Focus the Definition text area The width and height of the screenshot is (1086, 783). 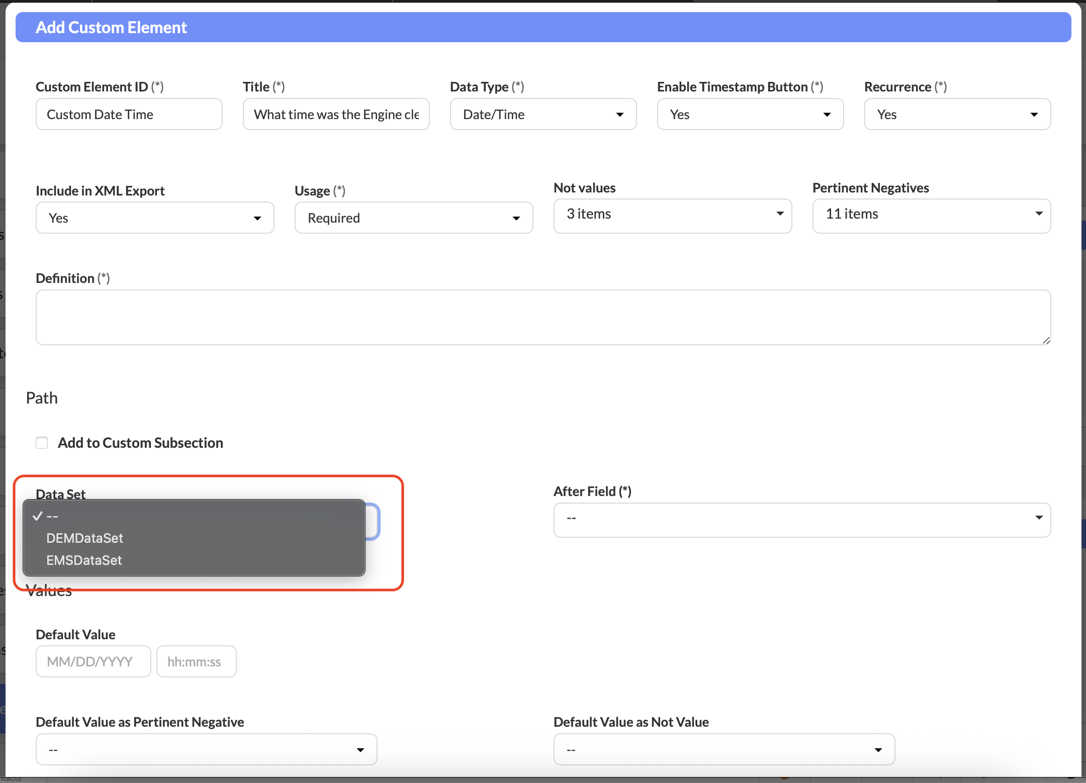tap(543, 317)
